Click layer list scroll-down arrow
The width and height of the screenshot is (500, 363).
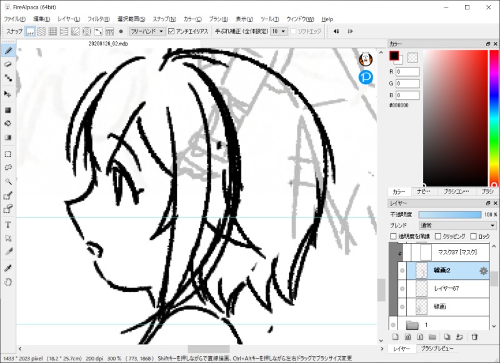pyautogui.click(x=494, y=326)
